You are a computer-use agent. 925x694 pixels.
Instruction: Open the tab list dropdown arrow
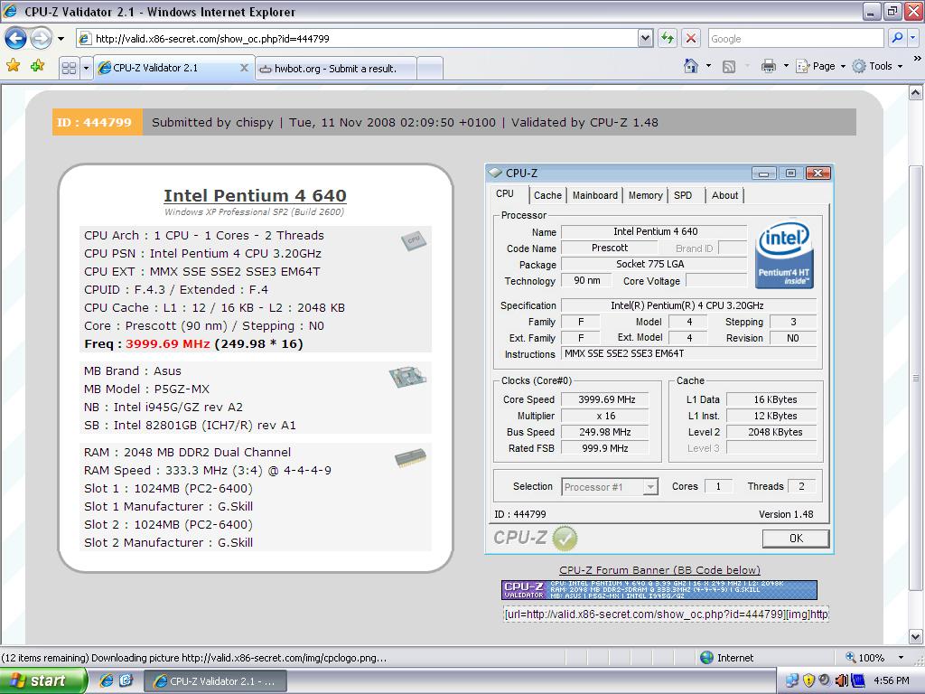(86, 68)
